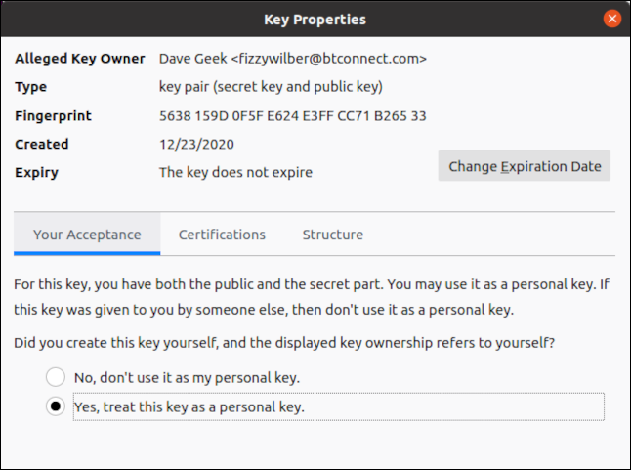Click the Fingerprint field label
Image resolution: width=631 pixels, height=470 pixels.
pos(54,116)
